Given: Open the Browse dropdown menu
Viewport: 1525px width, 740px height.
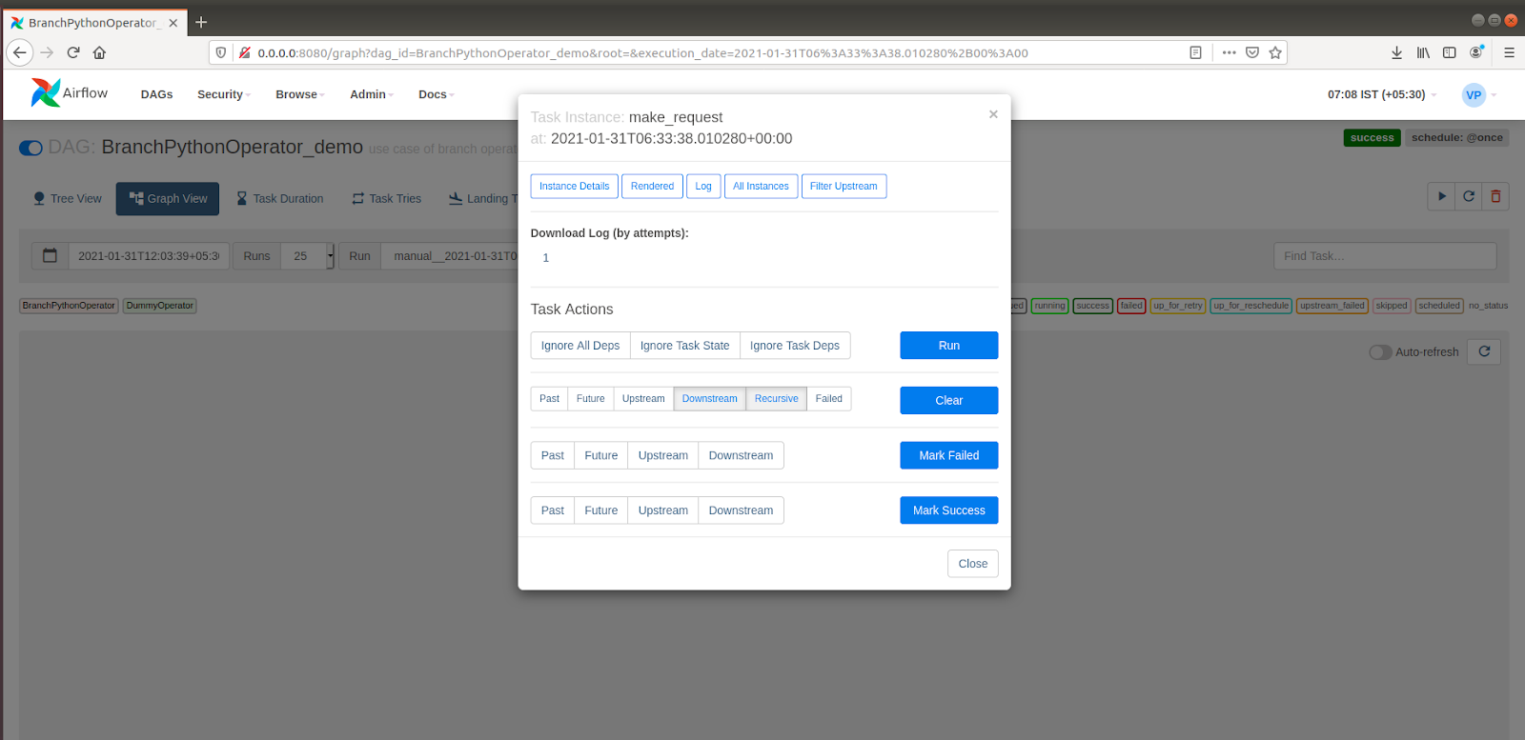Looking at the screenshot, I should 299,94.
